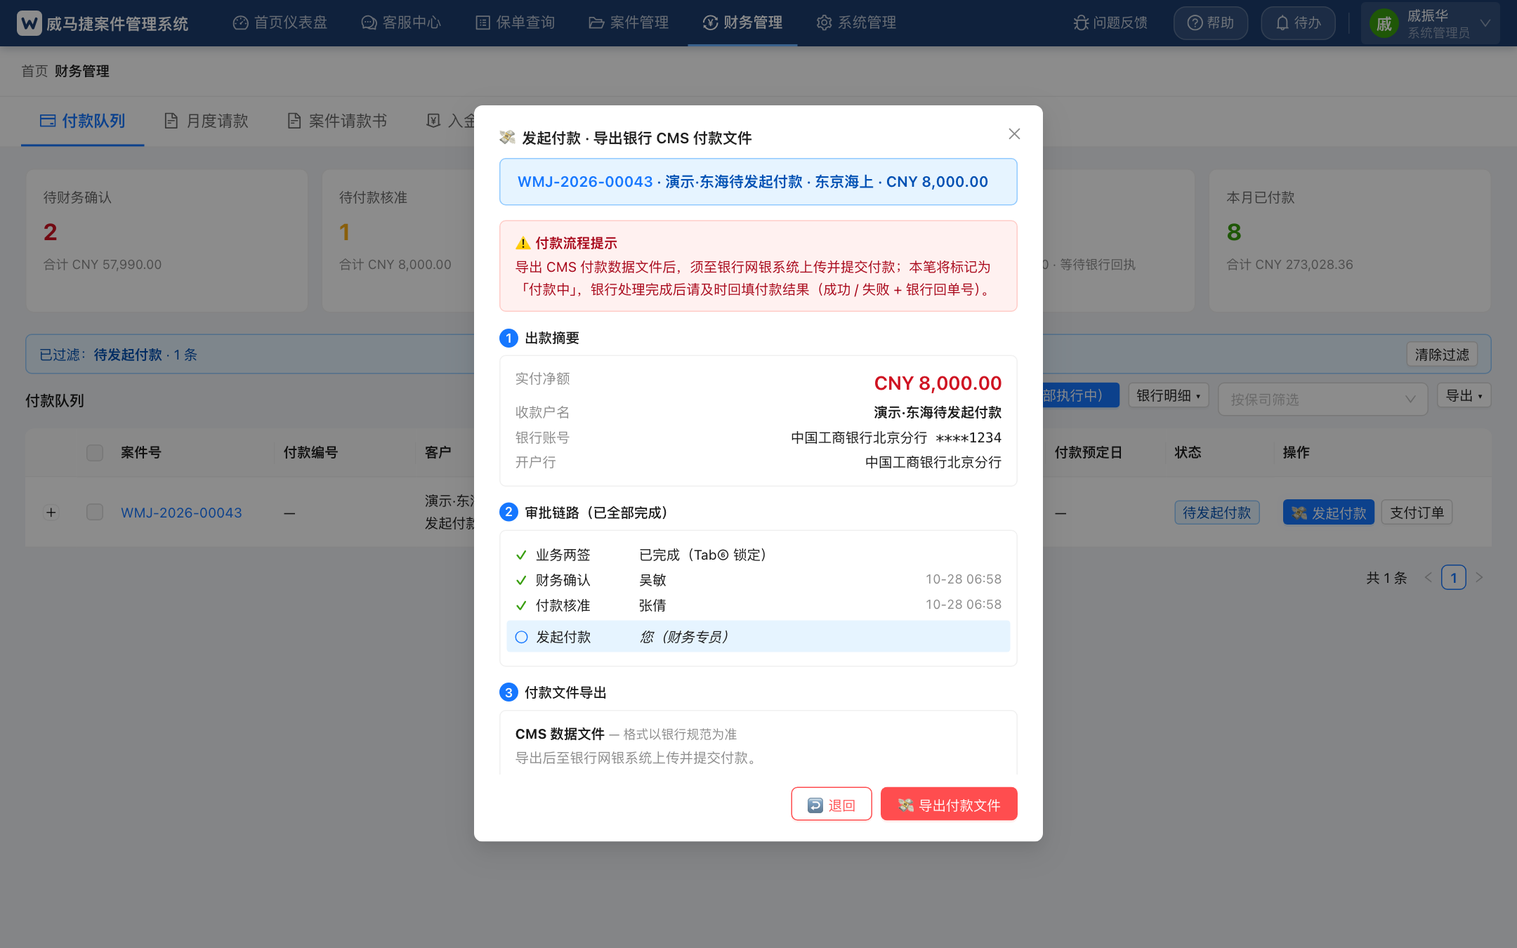This screenshot has width=1517, height=948.
Task: Open 系统管理 settings menu
Action: click(856, 22)
